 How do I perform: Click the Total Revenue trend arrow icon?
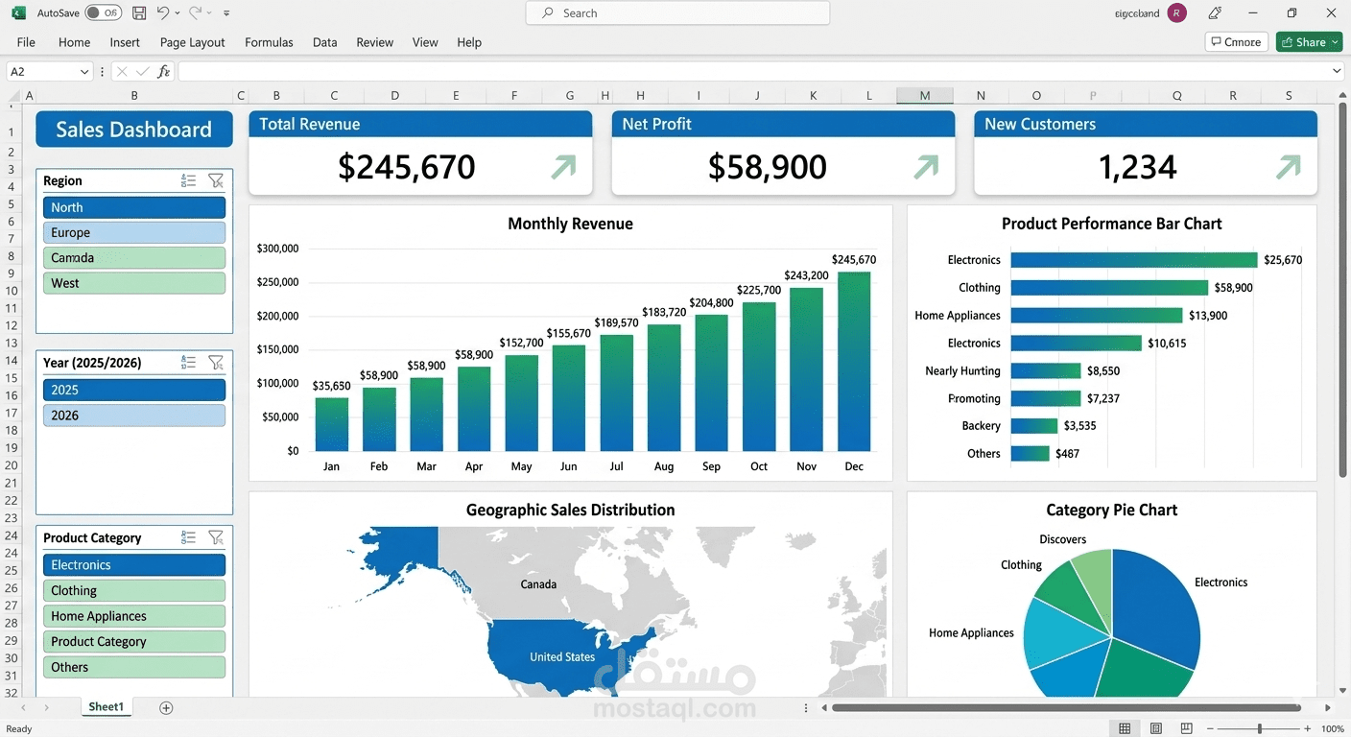[563, 167]
